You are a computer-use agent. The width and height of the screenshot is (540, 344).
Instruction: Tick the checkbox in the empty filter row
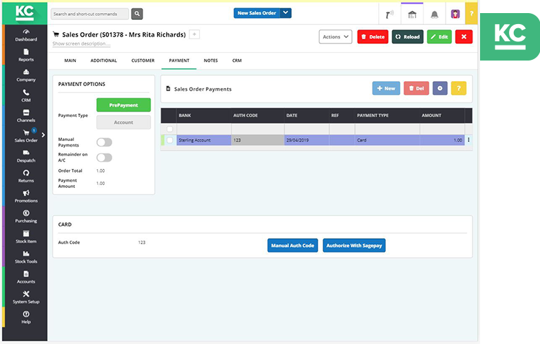point(169,129)
